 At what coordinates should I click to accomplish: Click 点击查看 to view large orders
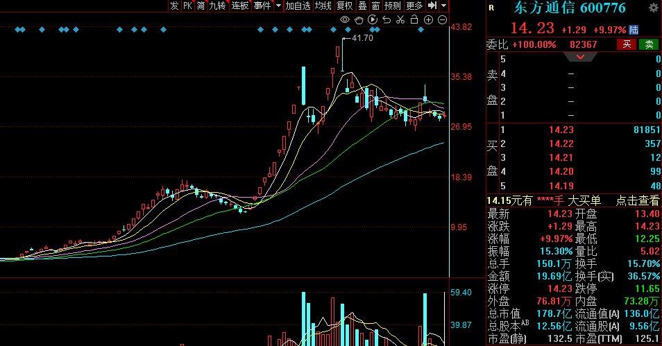click(x=638, y=200)
